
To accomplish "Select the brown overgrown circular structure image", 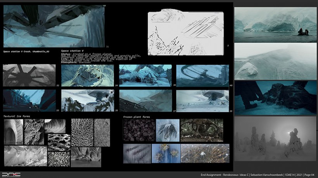I will point(202,130).
